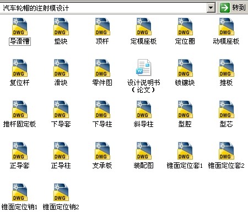This screenshot has width=248, height=212.
Task: Expand the address bar dropdown arrow
Action: pyautogui.click(x=211, y=8)
